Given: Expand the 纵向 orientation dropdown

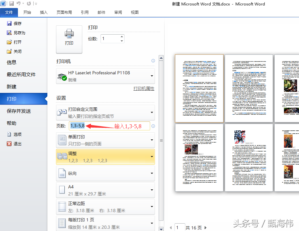Looking at the screenshot, I should point(105,173).
